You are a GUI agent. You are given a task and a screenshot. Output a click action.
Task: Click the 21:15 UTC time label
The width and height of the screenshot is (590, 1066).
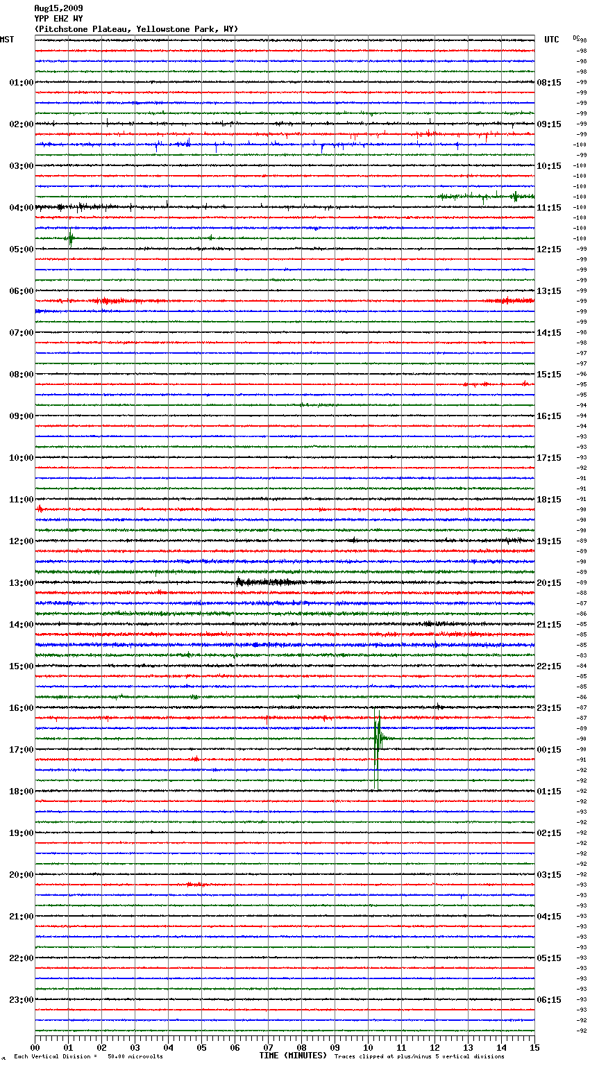click(549, 625)
